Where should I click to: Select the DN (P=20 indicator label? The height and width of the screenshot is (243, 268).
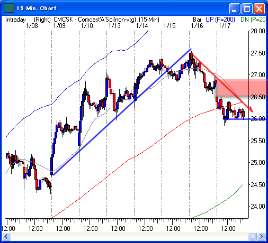(x=253, y=20)
